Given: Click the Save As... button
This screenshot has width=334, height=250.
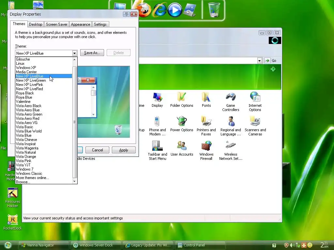Looking at the screenshot, I should point(92,53).
